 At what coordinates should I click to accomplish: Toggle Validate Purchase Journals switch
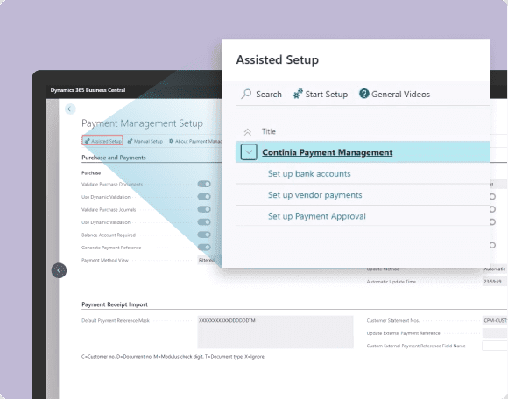point(204,209)
